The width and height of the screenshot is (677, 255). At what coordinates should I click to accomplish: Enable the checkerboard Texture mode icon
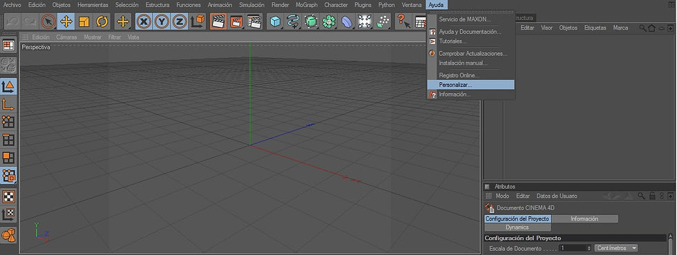click(8, 197)
